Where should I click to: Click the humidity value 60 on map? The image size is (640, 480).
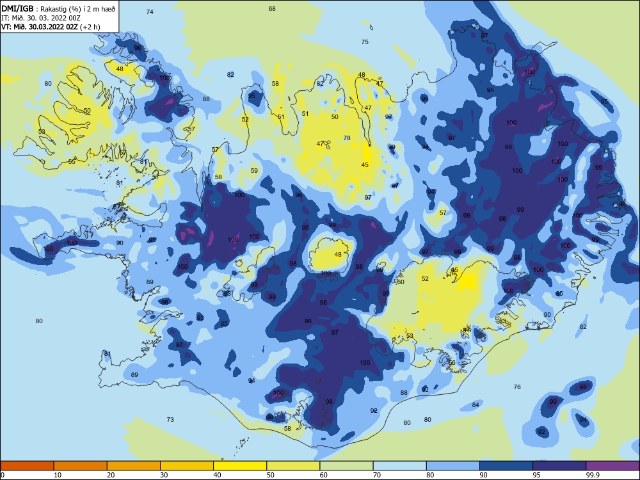click(x=401, y=282)
